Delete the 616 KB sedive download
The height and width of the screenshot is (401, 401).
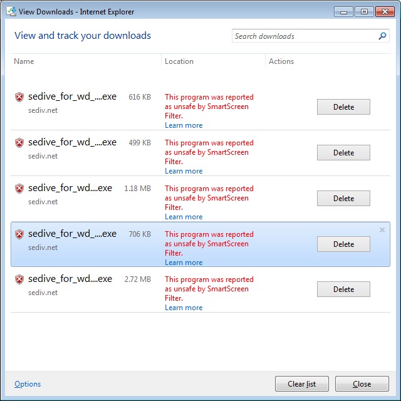(x=343, y=107)
